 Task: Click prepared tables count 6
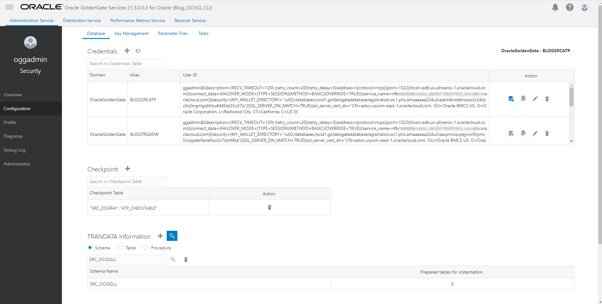tap(452, 284)
